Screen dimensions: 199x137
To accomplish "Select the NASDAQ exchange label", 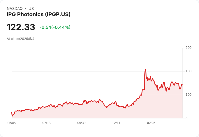I will [x=15, y=9].
